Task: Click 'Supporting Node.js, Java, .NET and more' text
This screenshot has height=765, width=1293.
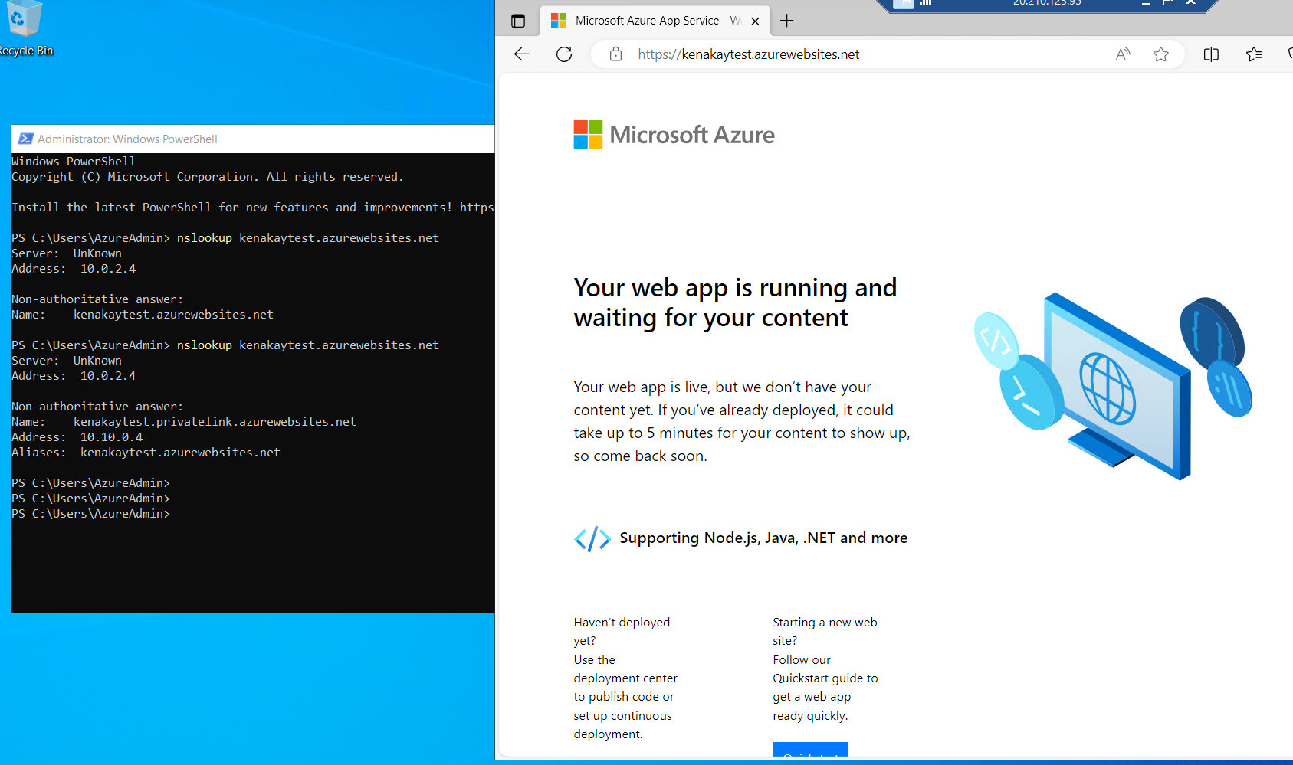Action: pyautogui.click(x=763, y=538)
